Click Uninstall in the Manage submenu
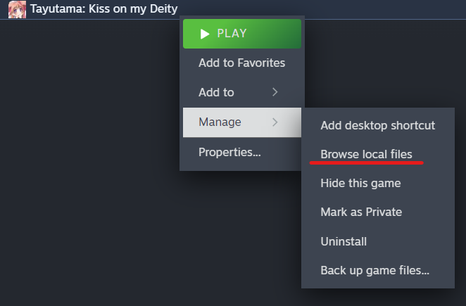Screen dimensions: 466x306 click(378, 241)
